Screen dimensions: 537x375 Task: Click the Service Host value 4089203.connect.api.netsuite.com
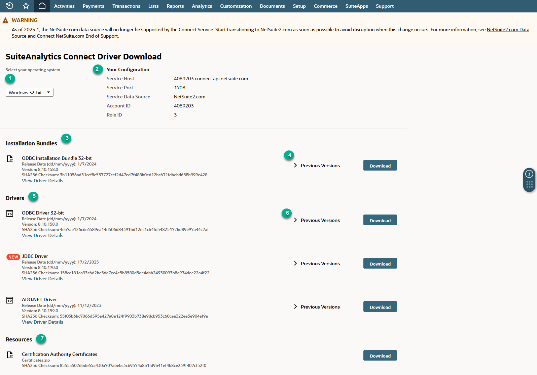click(211, 79)
